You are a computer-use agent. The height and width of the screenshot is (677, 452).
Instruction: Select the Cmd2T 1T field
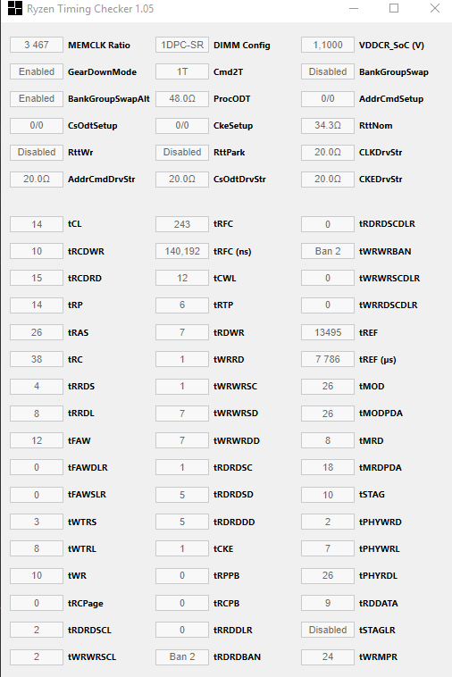point(182,71)
